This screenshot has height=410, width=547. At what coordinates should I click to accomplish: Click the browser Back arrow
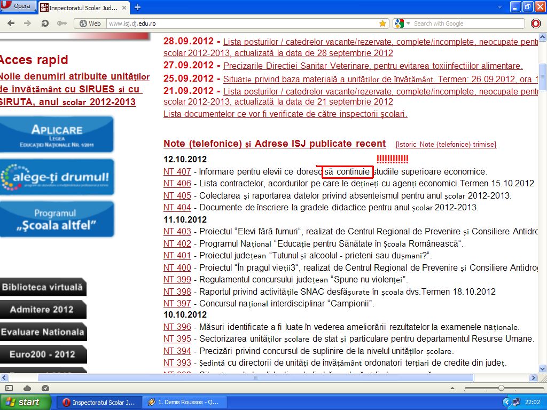pos(12,23)
